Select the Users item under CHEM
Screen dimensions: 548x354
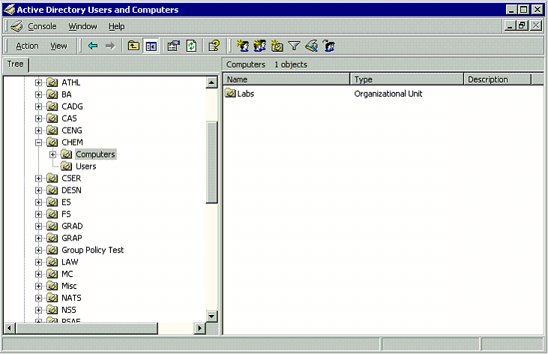click(x=86, y=166)
